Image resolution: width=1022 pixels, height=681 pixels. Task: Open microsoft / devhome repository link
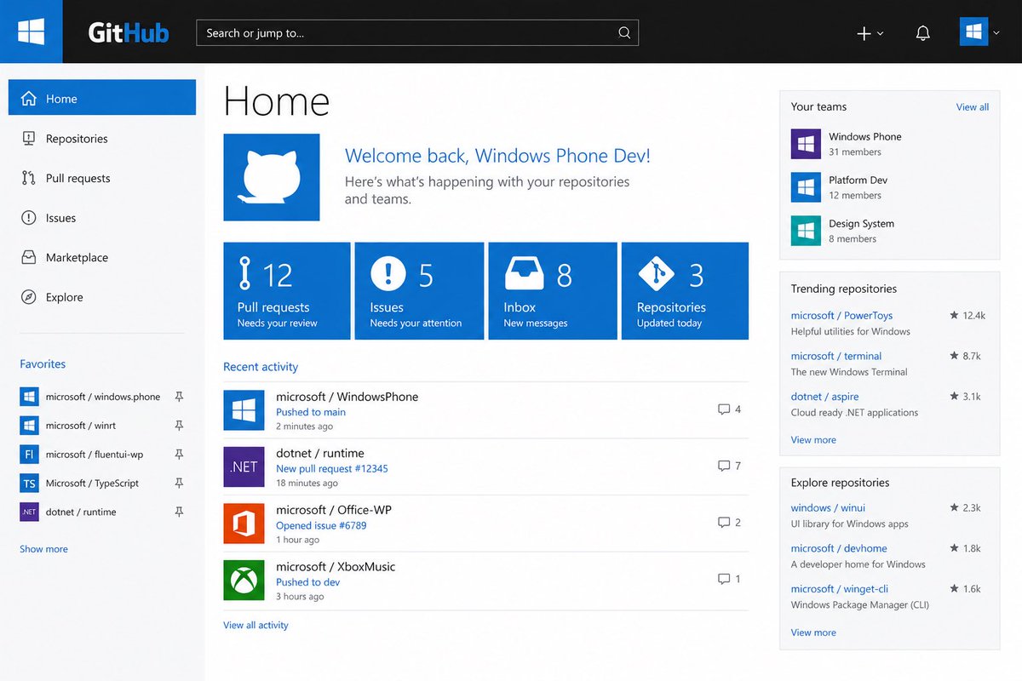(839, 549)
